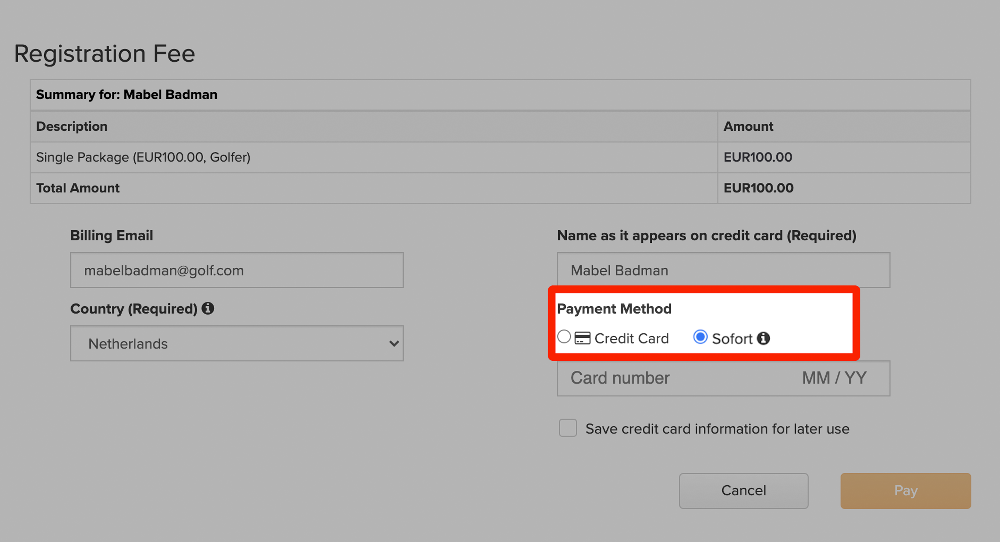Click the MM / YY expiry field
1000x542 pixels.
coord(834,378)
